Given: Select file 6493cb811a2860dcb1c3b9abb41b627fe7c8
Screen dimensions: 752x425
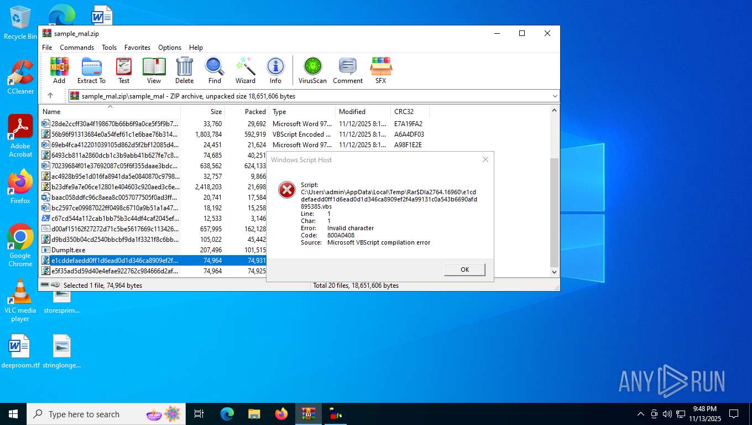Looking at the screenshot, I should (110, 156).
